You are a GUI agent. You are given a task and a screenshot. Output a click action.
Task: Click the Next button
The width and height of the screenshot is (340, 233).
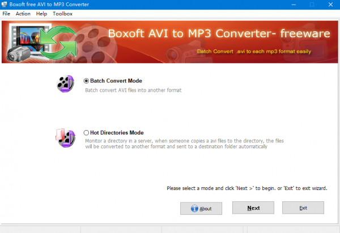coord(253,208)
